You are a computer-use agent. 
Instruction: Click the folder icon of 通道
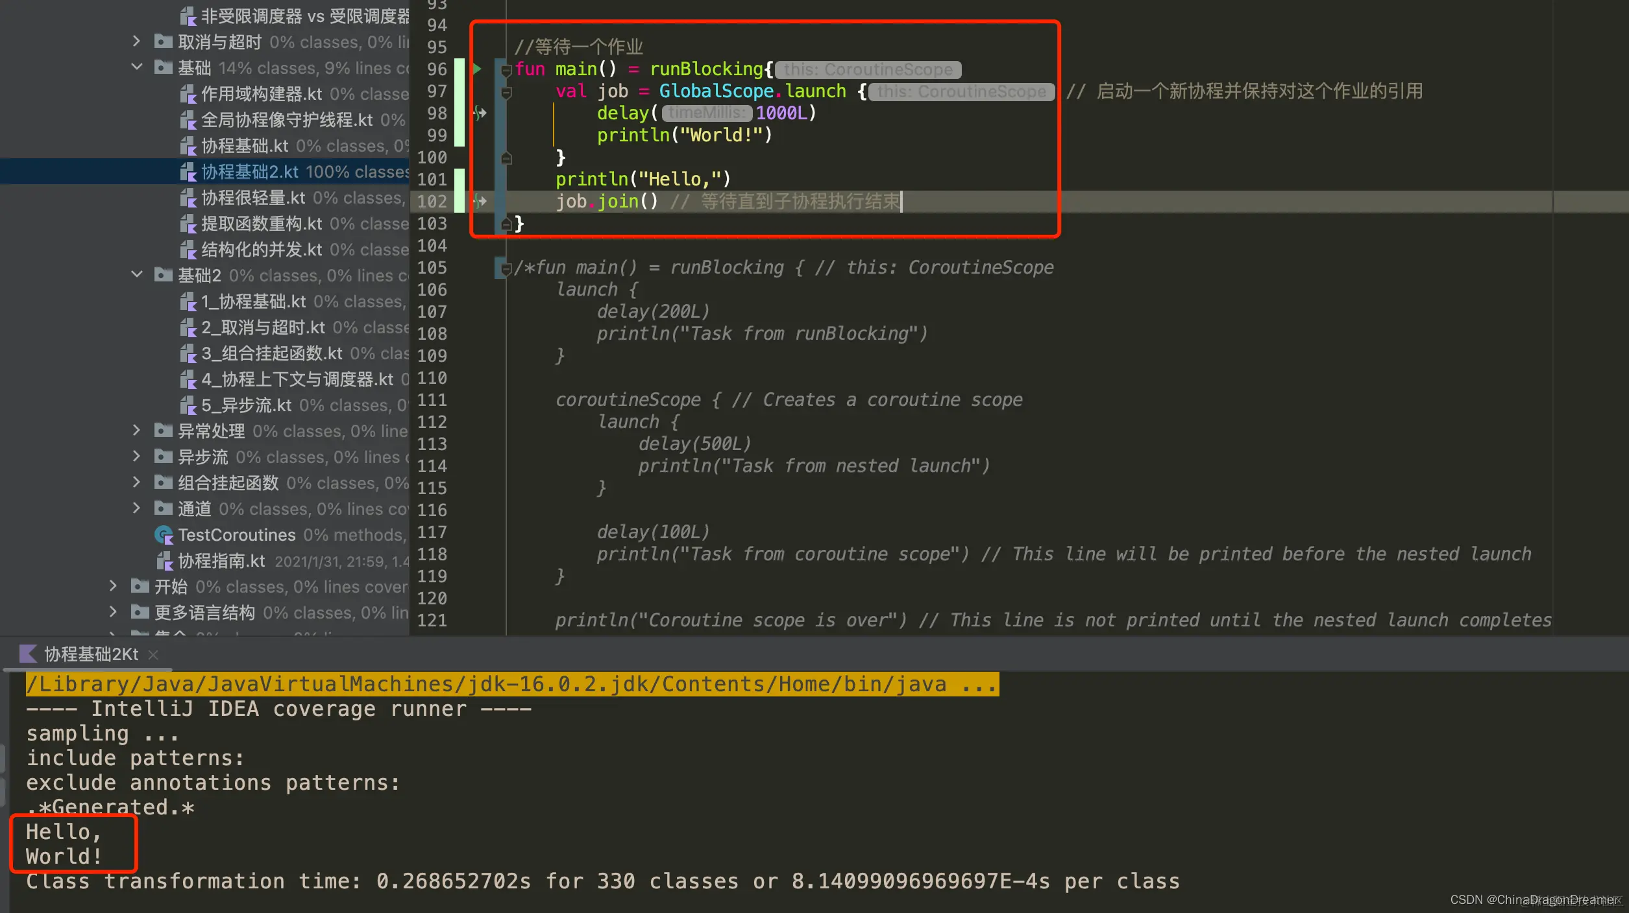[x=163, y=508]
